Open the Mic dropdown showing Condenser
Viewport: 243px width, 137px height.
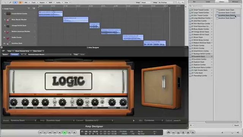[x=153, y=121]
